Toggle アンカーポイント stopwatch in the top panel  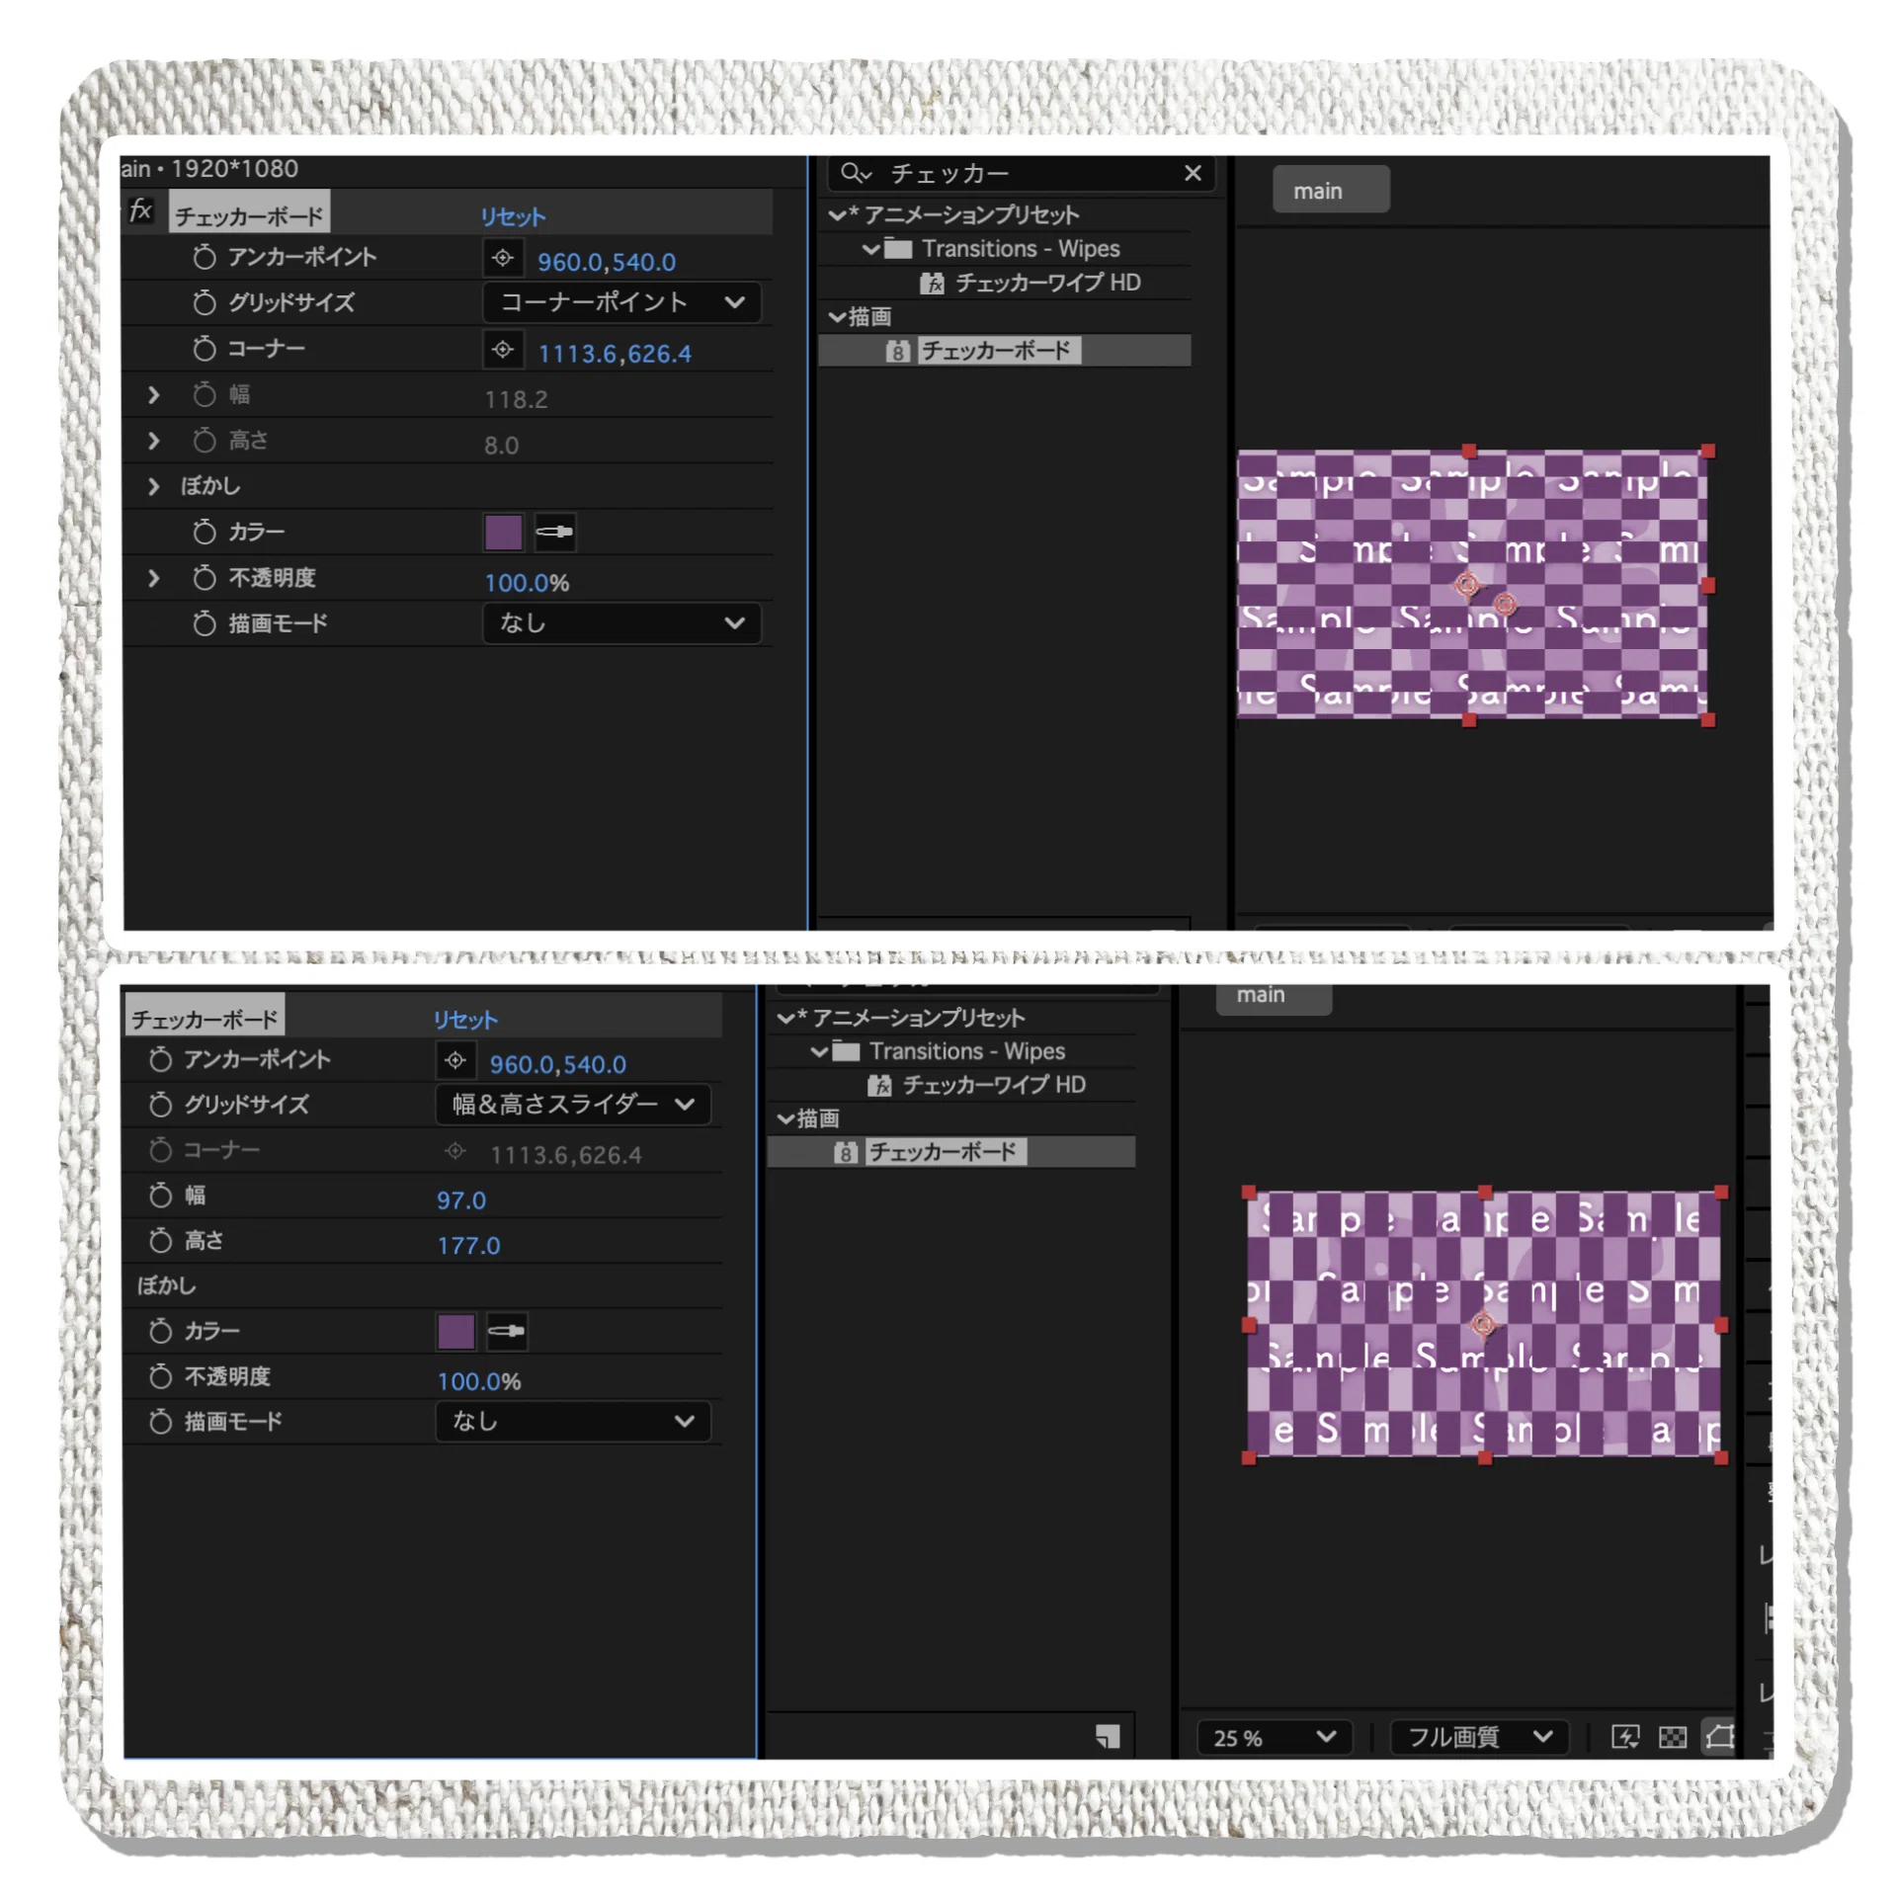[x=204, y=256]
